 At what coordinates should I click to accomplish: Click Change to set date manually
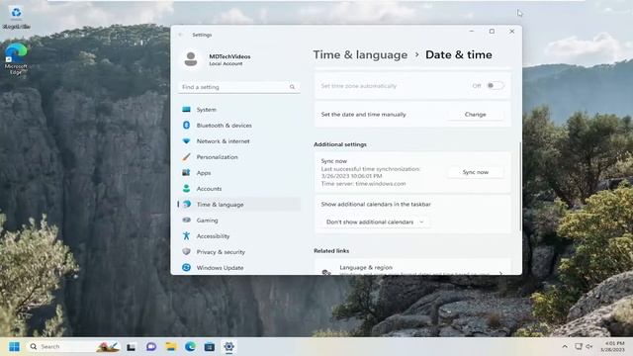pos(475,115)
